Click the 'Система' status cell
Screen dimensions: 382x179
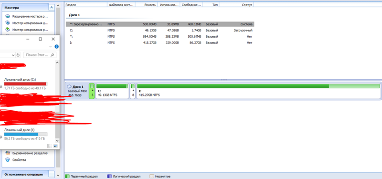(246, 24)
